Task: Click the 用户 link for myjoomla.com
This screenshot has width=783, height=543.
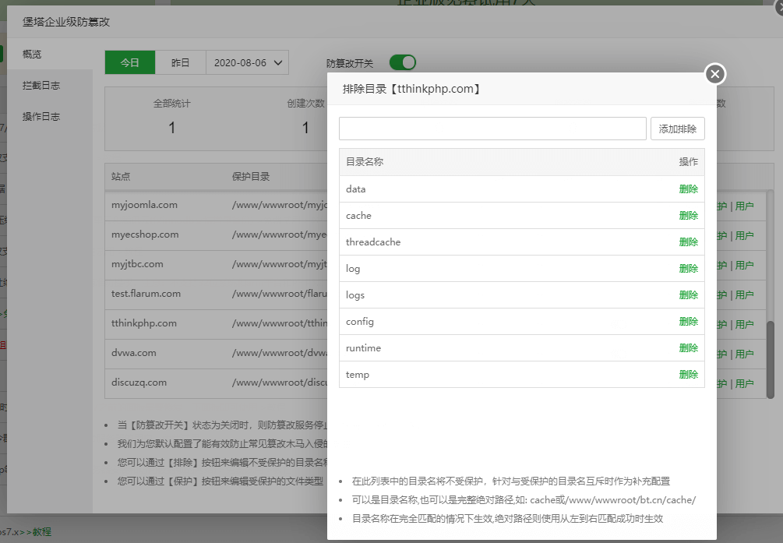Action: click(744, 206)
